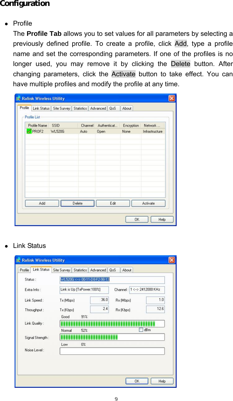The image size is (233, 401).
Task: Switch to the Site Survey tab
Action: tap(61, 108)
